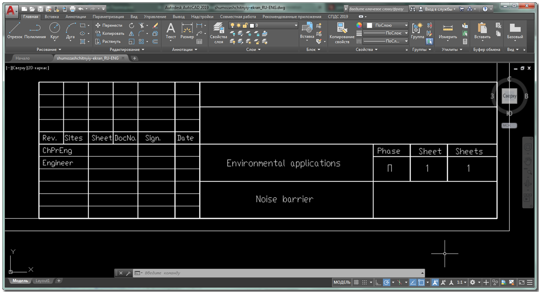Viewport: 539px width, 292px height.
Task: Toggle polar tracking in status bar
Action: [386, 283]
